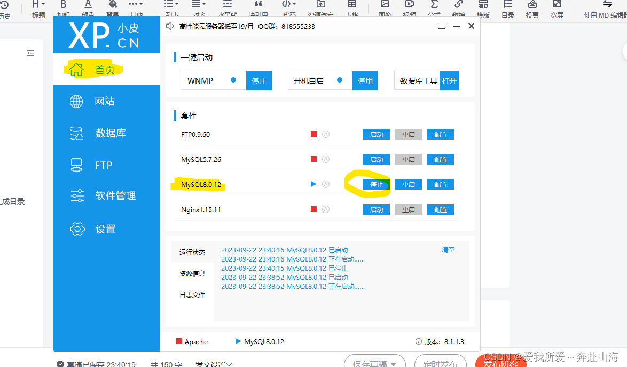Expand 发文设置 publishing settings
627x367 pixels.
point(214,364)
